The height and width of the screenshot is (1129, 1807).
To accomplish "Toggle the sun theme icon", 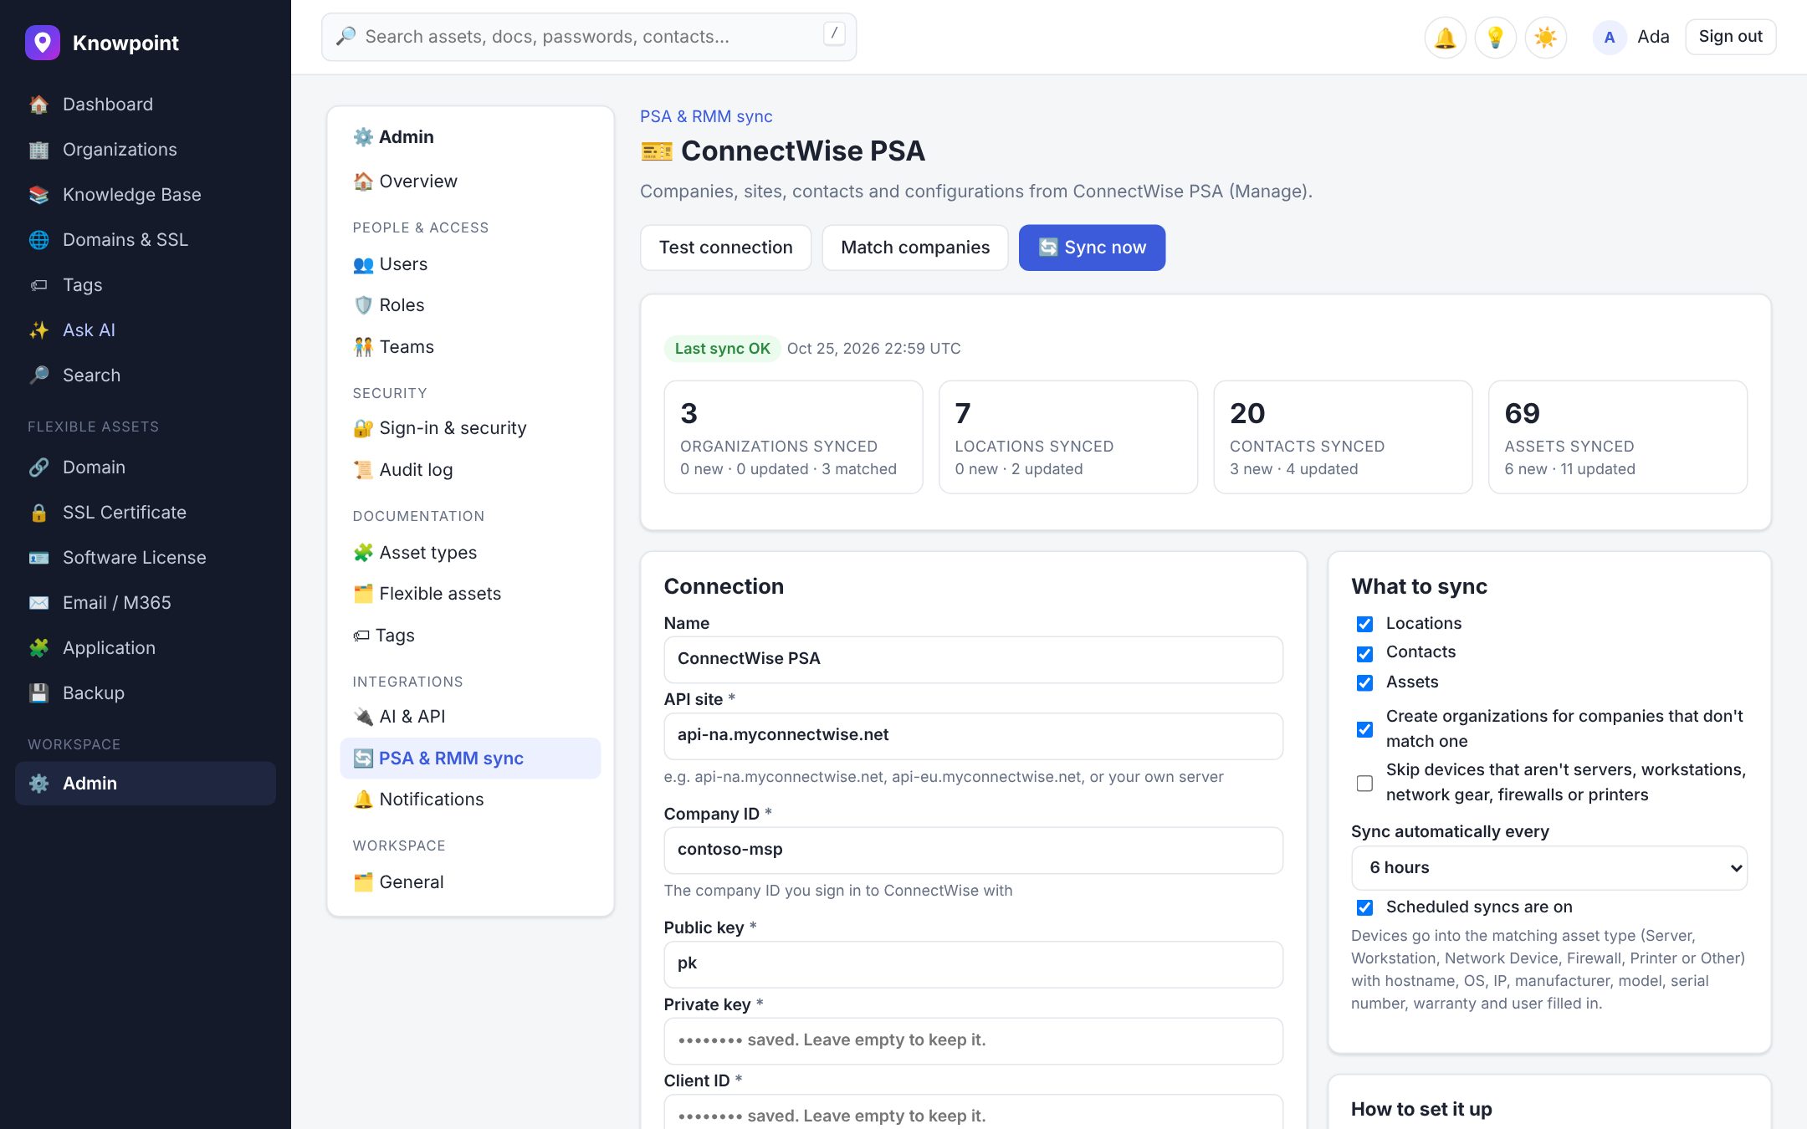I will (1545, 38).
